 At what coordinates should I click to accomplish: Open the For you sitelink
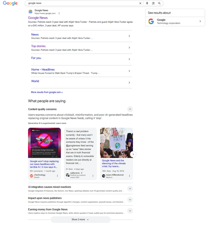tap(36, 58)
